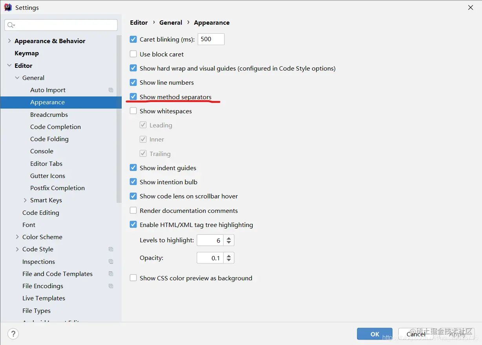Viewport: 482px width, 345px height.
Task: Click the Levels to highlight value field
Action: pos(210,240)
